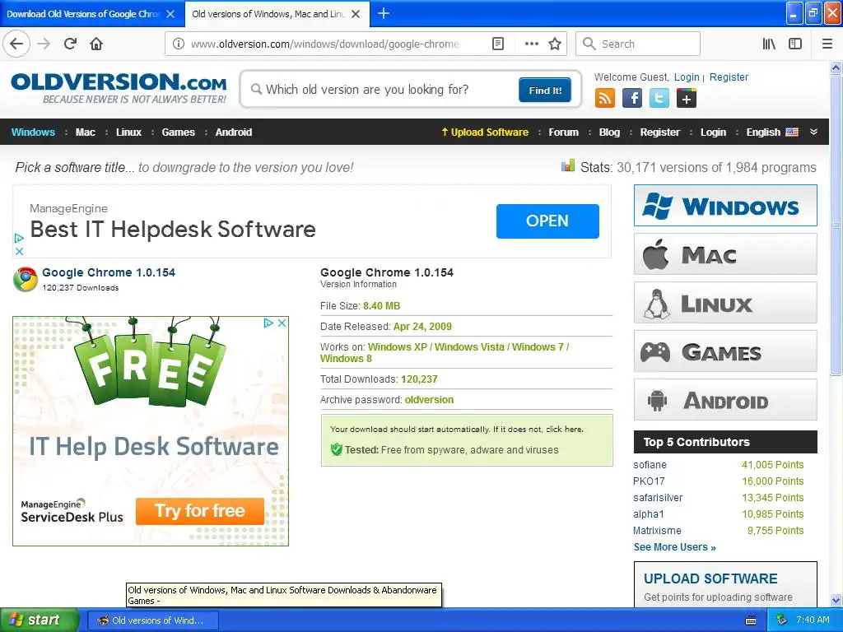
Task: Open the browser home page
Action: (x=96, y=44)
